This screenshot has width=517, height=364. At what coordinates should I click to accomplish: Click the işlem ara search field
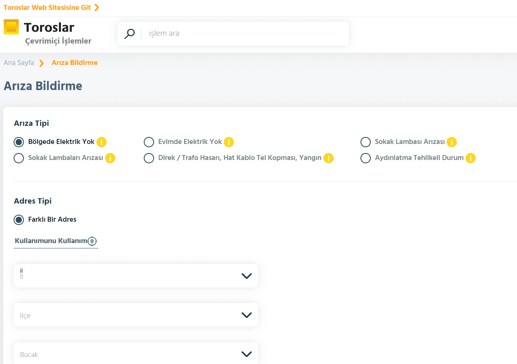tap(243, 34)
